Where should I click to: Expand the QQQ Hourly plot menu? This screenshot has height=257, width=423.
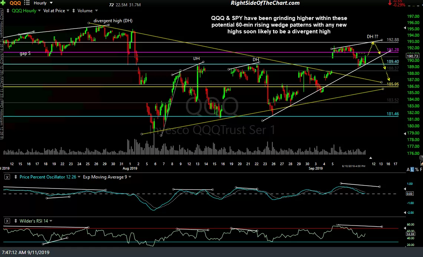click(39, 11)
